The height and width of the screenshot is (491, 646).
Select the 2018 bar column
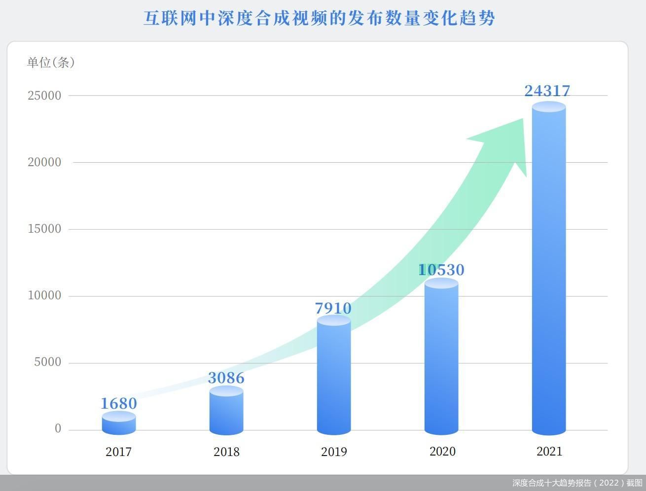(x=226, y=411)
